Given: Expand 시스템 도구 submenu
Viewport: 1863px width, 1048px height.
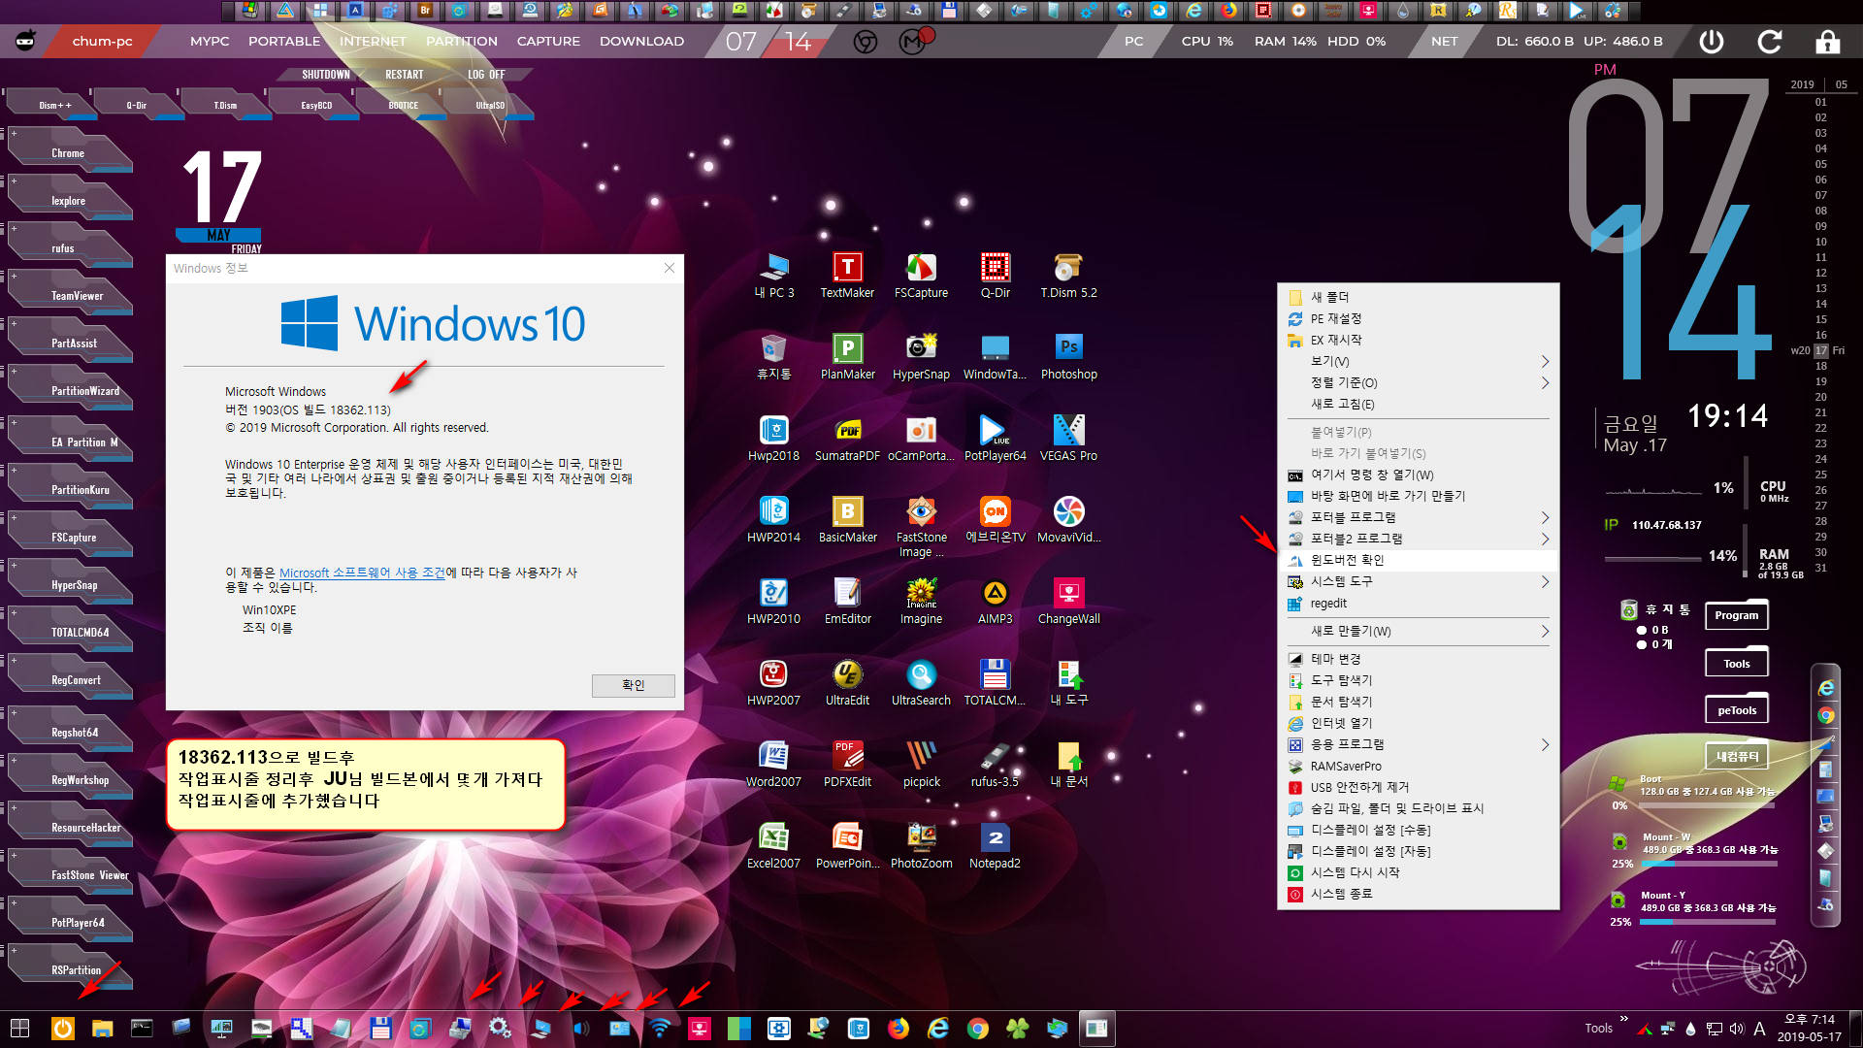Looking at the screenshot, I should pos(1419,581).
